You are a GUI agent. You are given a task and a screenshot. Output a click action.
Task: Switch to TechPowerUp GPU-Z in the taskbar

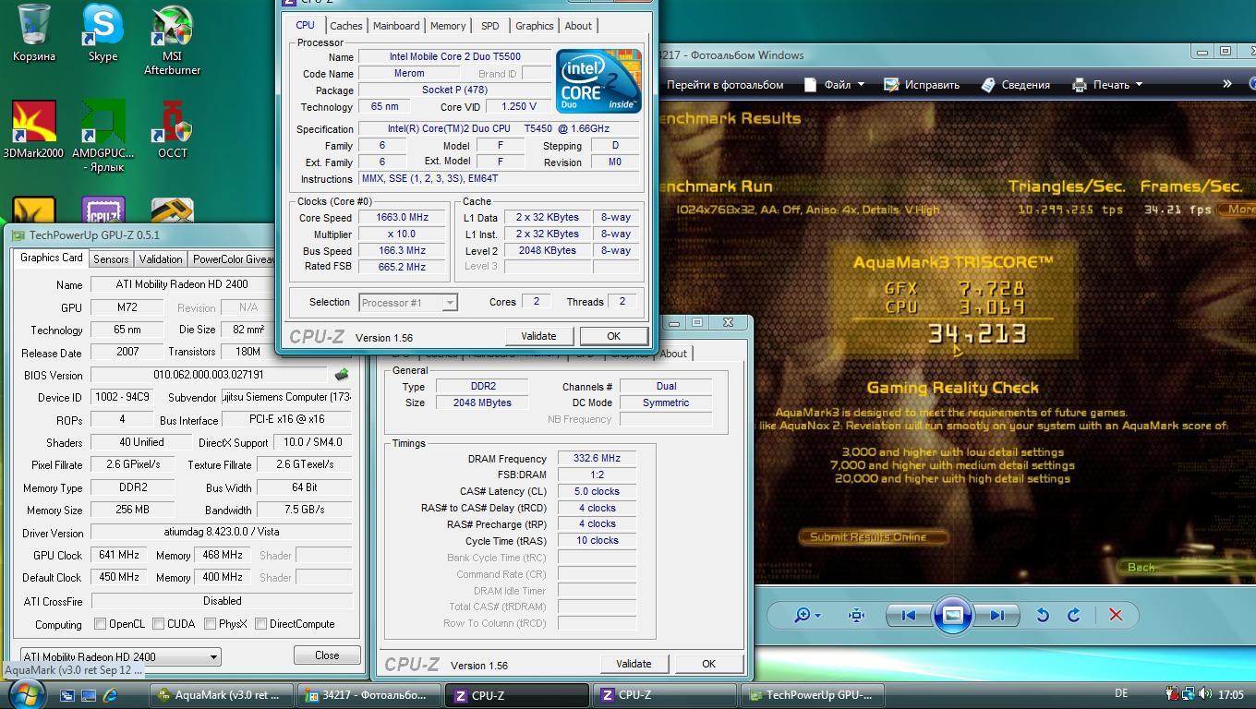click(x=814, y=695)
